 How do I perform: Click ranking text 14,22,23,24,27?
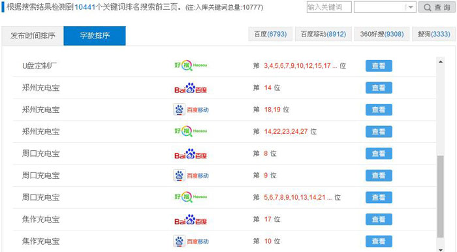click(x=286, y=132)
